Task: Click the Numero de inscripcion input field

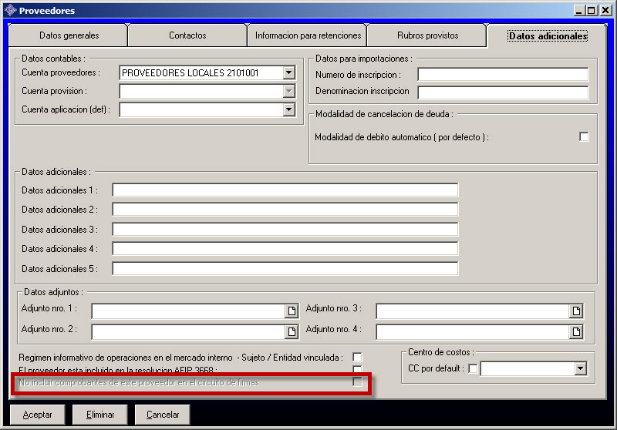Action: pyautogui.click(x=503, y=75)
